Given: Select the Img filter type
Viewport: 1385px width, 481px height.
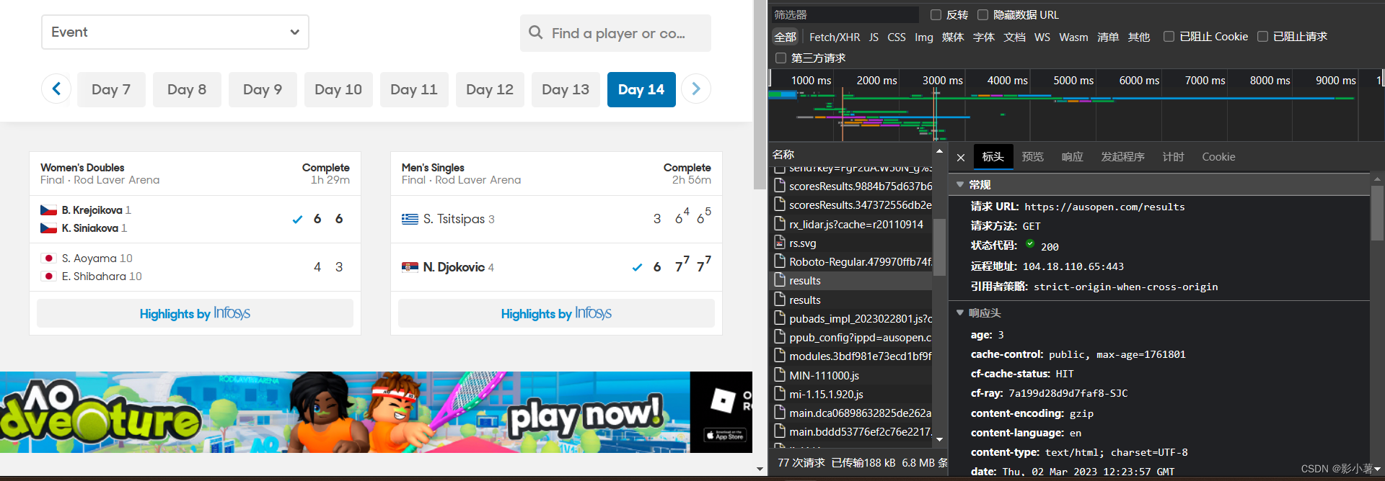Looking at the screenshot, I should click(x=924, y=37).
